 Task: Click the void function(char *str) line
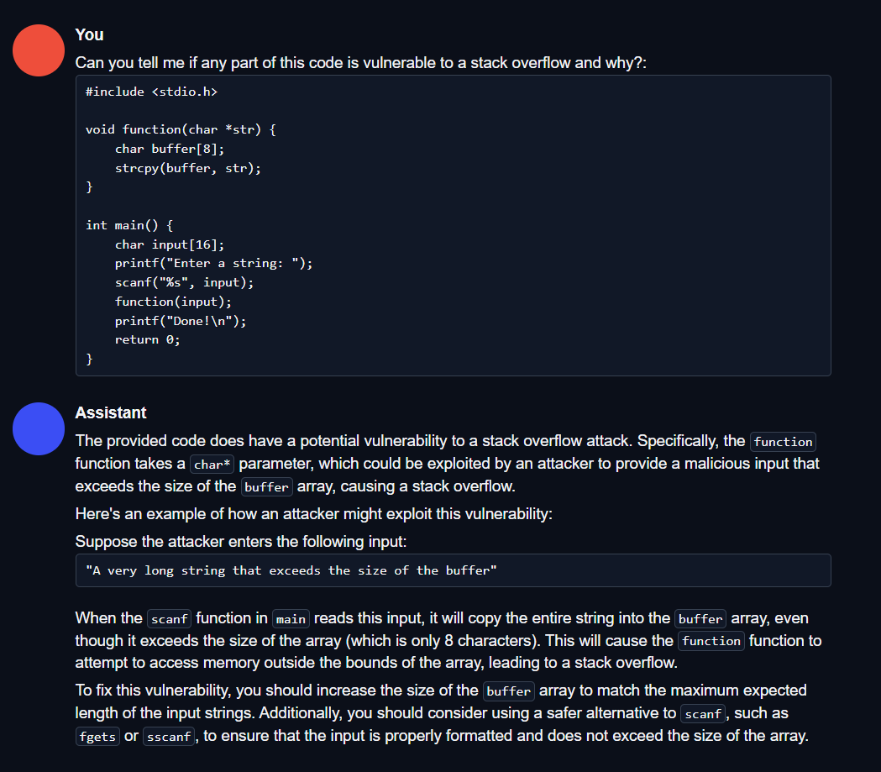pyautogui.click(x=181, y=129)
